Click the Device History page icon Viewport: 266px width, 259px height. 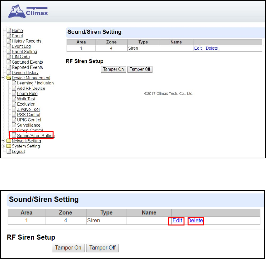click(x=9, y=72)
